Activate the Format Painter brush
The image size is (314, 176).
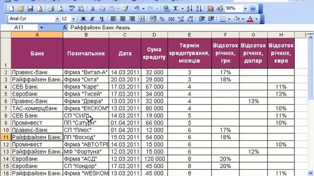[126, 9]
